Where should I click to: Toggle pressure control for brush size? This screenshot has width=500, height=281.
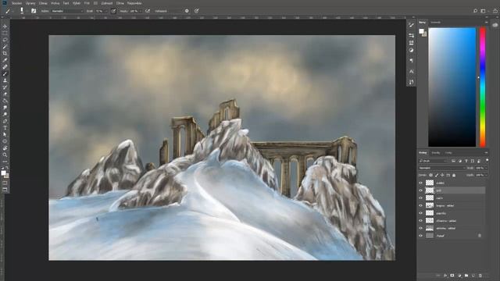196,11
